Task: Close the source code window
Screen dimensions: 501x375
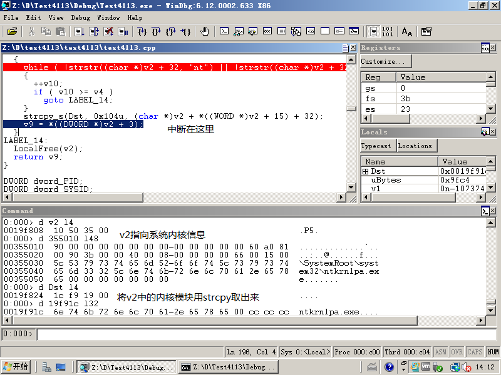Action: point(353,48)
